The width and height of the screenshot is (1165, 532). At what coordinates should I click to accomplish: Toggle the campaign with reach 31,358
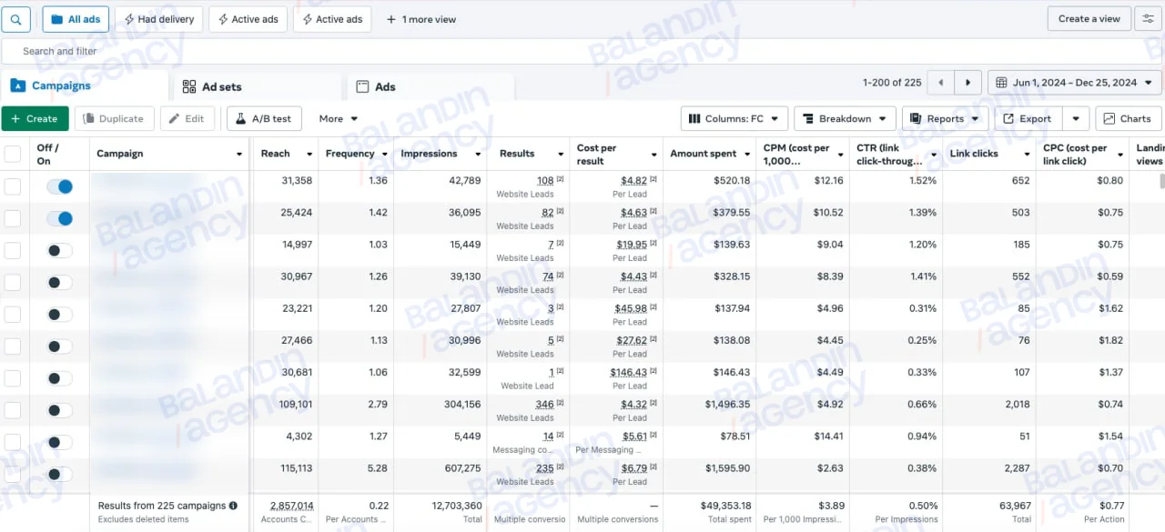(x=60, y=186)
